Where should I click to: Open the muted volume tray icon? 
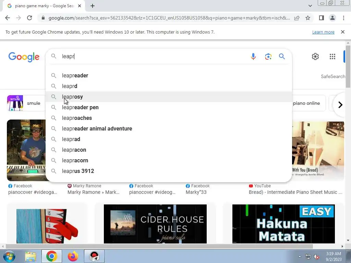point(316,257)
